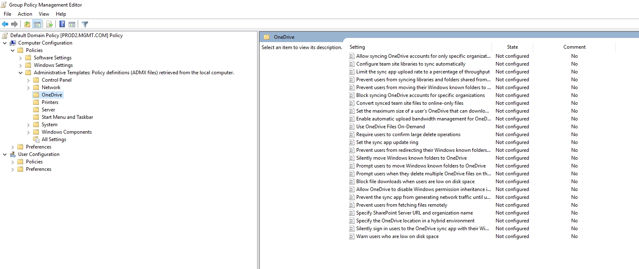639x269 pixels.
Task: Open the Use OneDrive Files On-Demand setting
Action: (391, 126)
